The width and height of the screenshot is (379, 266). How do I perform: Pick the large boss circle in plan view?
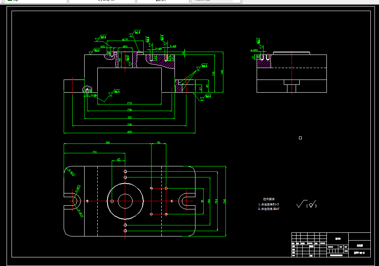pos(125,201)
